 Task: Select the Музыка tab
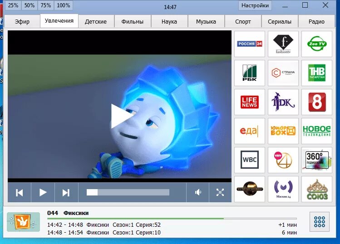coord(206,22)
